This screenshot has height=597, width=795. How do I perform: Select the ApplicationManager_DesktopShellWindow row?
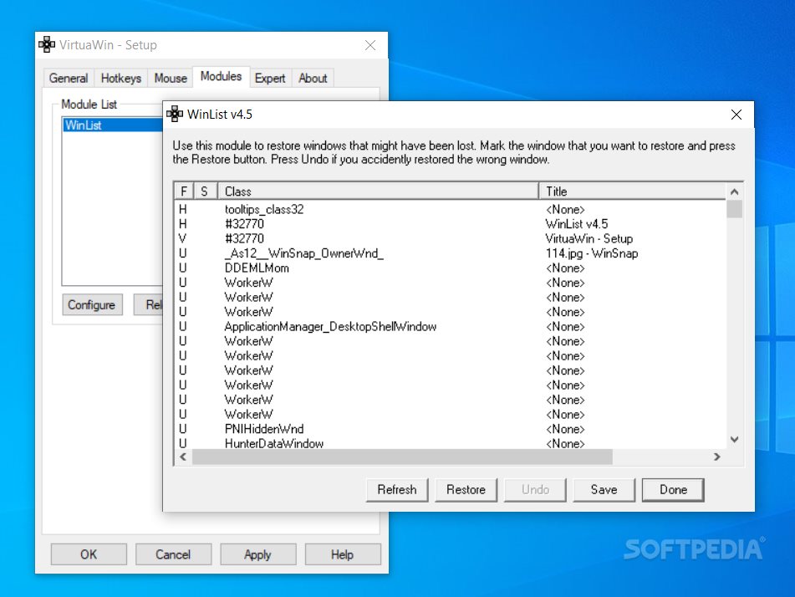(451, 327)
